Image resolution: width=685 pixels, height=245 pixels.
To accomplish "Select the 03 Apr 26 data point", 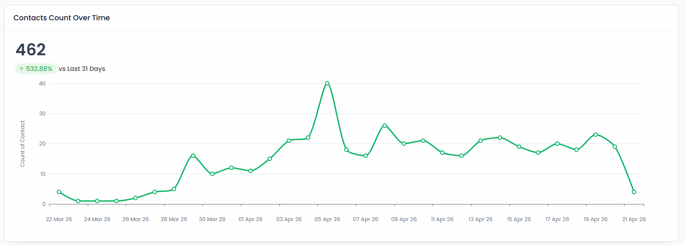I will pos(289,140).
